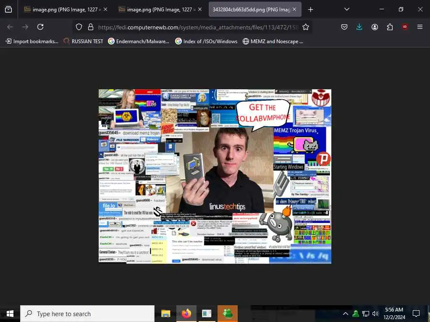Open the Extensions menu
Image resolution: width=430 pixels, height=322 pixels.
coord(390,27)
